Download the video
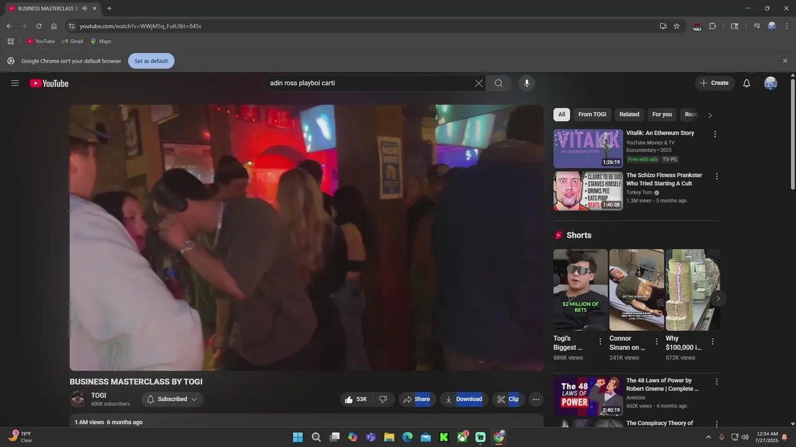Screen dimensions: 796x447 point(464,399)
